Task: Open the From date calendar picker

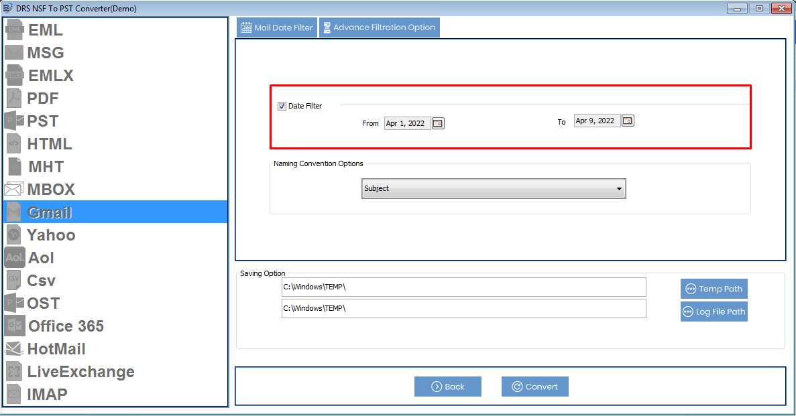Action: click(438, 123)
